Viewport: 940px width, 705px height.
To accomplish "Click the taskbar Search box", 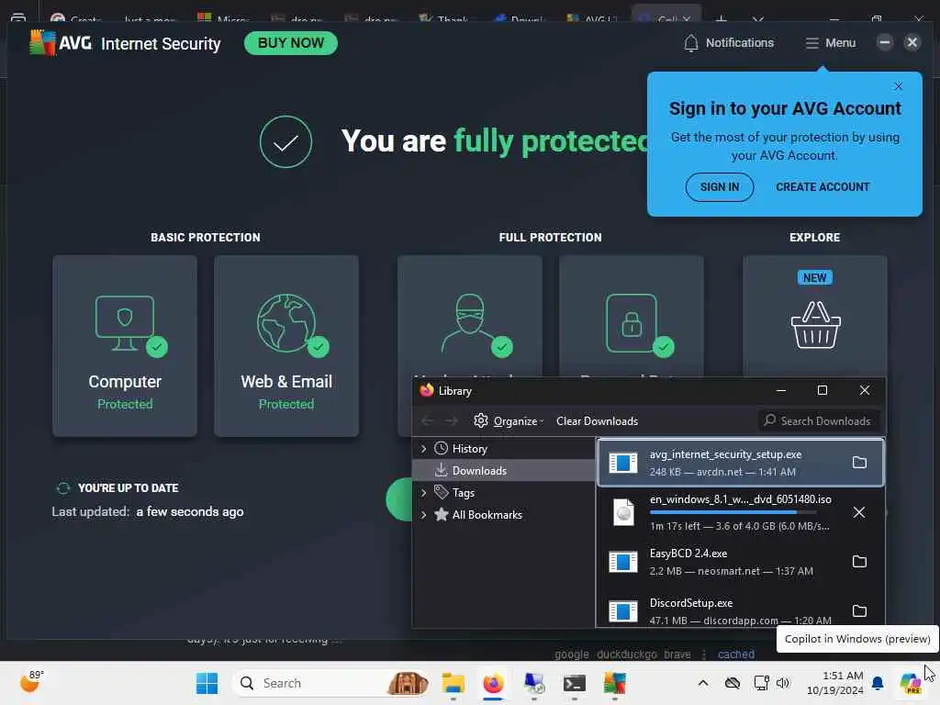I will coord(330,683).
